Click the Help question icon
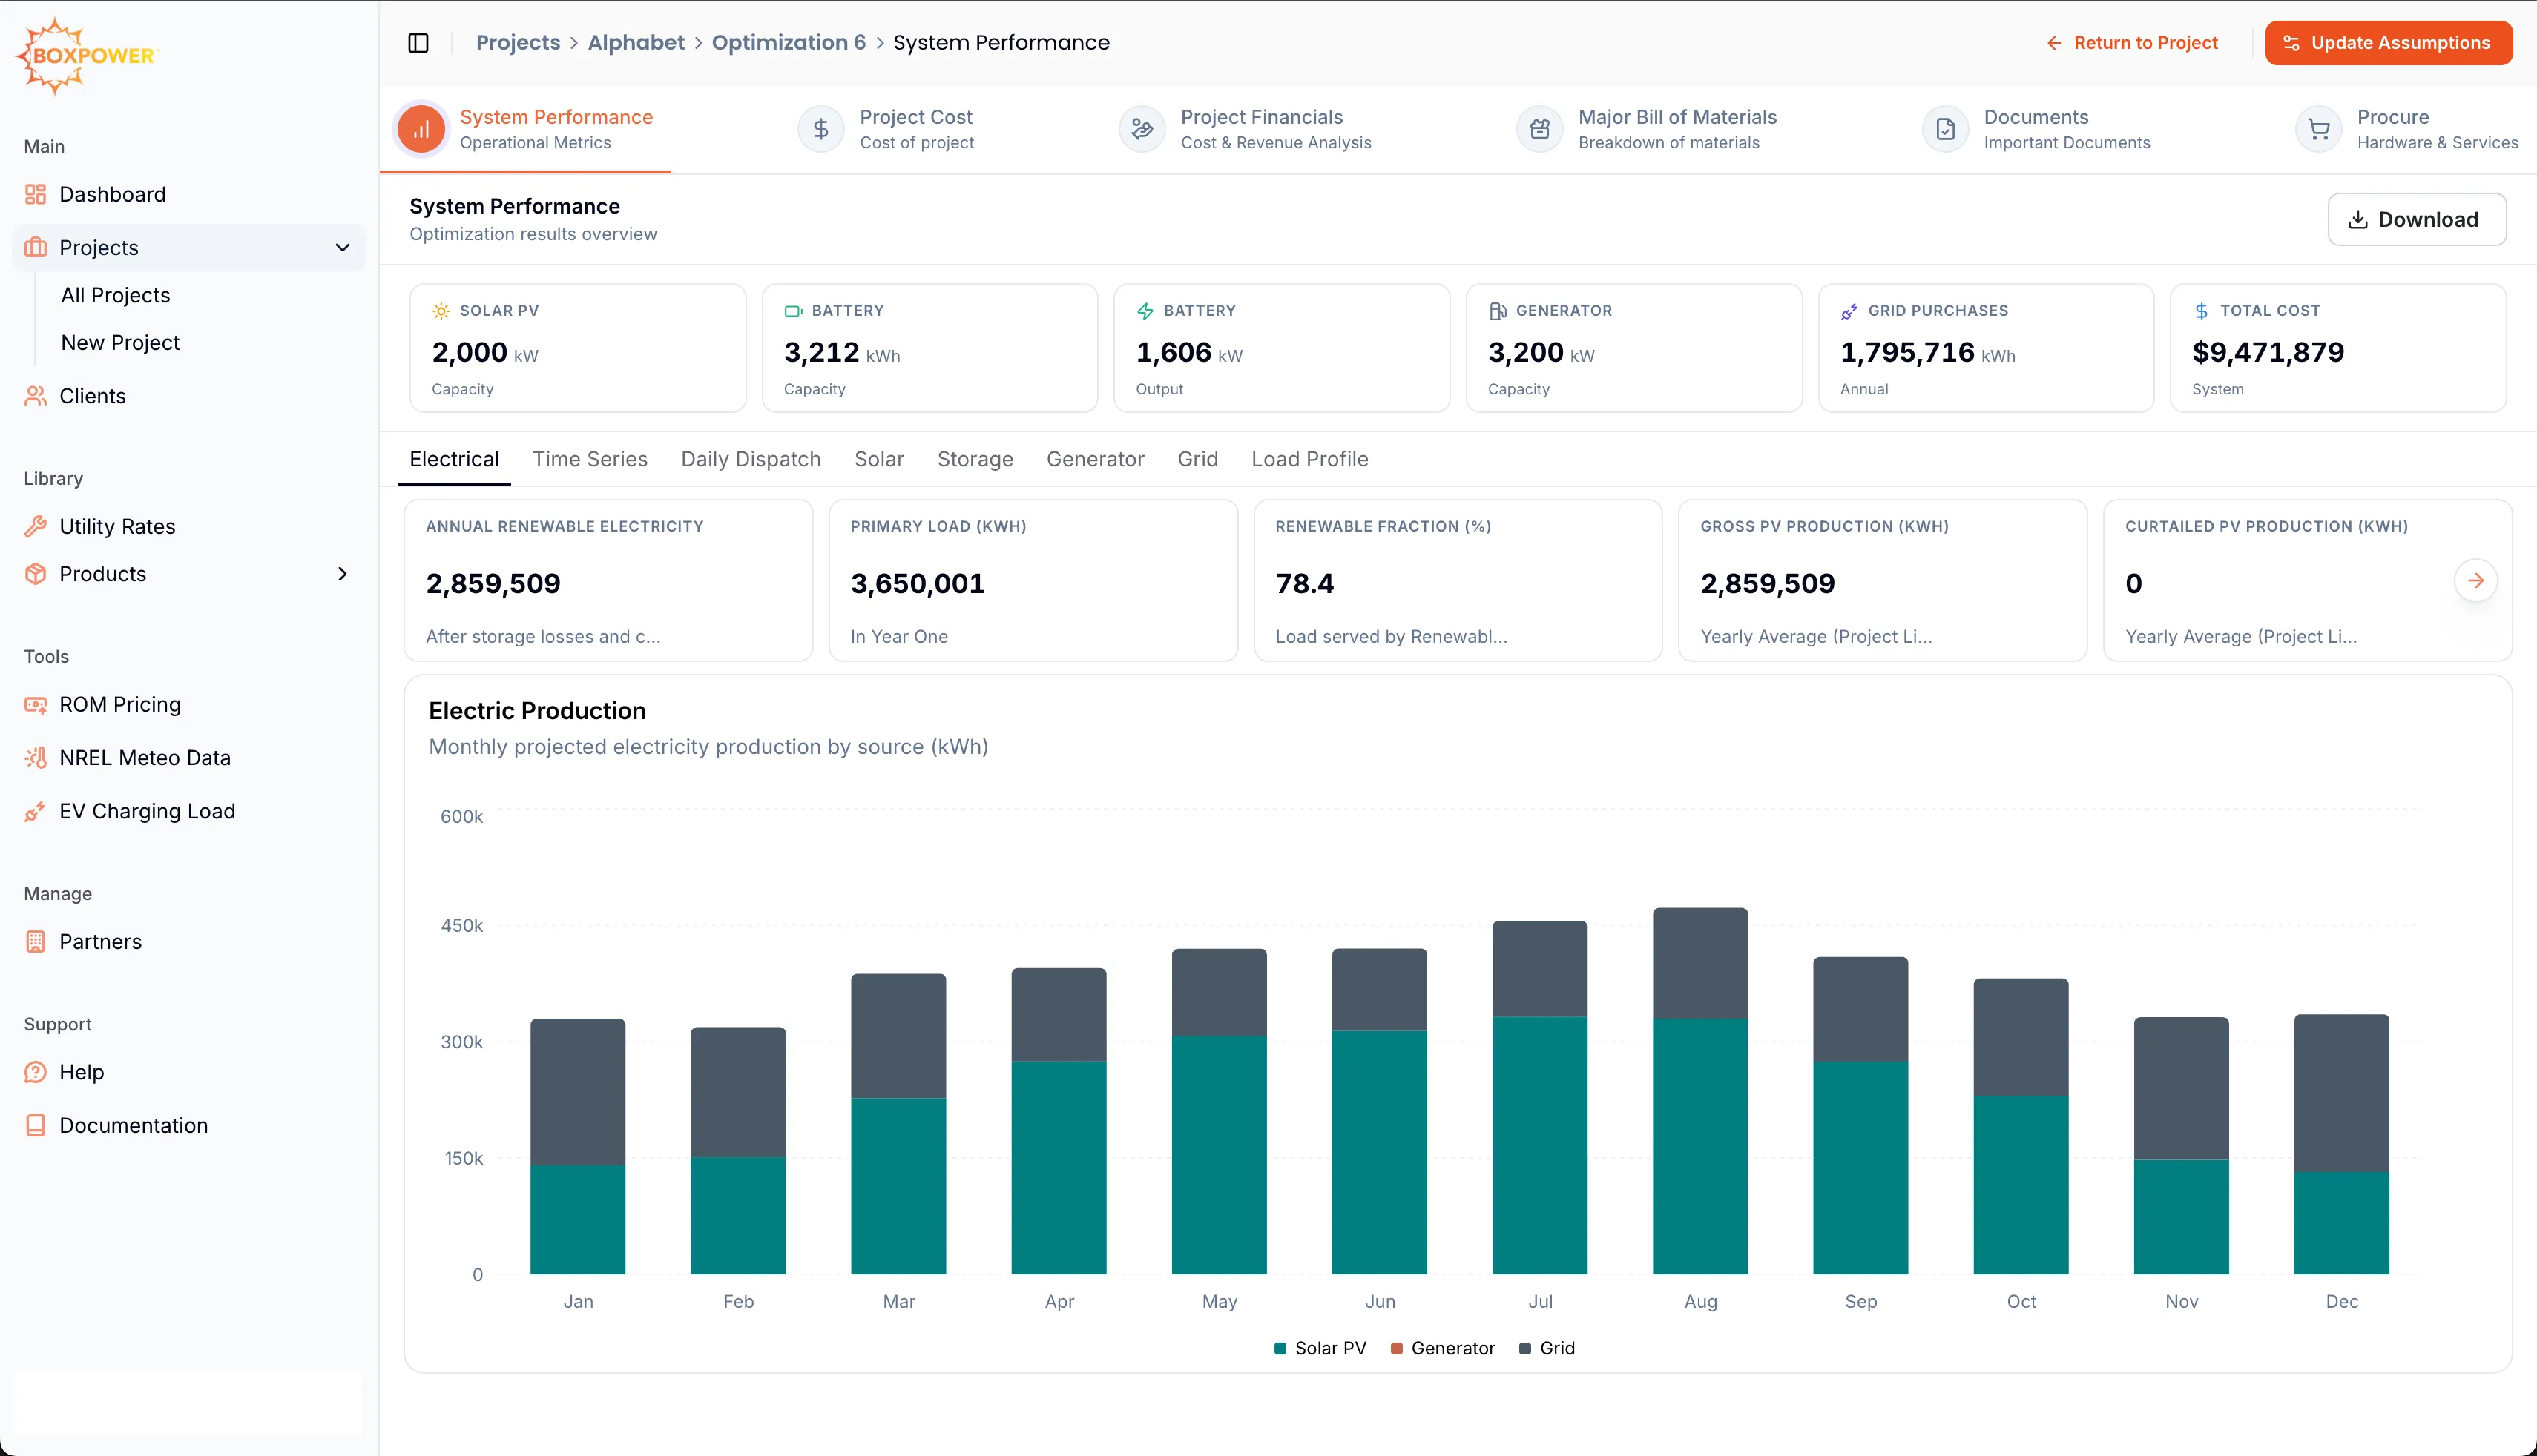2537x1456 pixels. pyautogui.click(x=35, y=1072)
